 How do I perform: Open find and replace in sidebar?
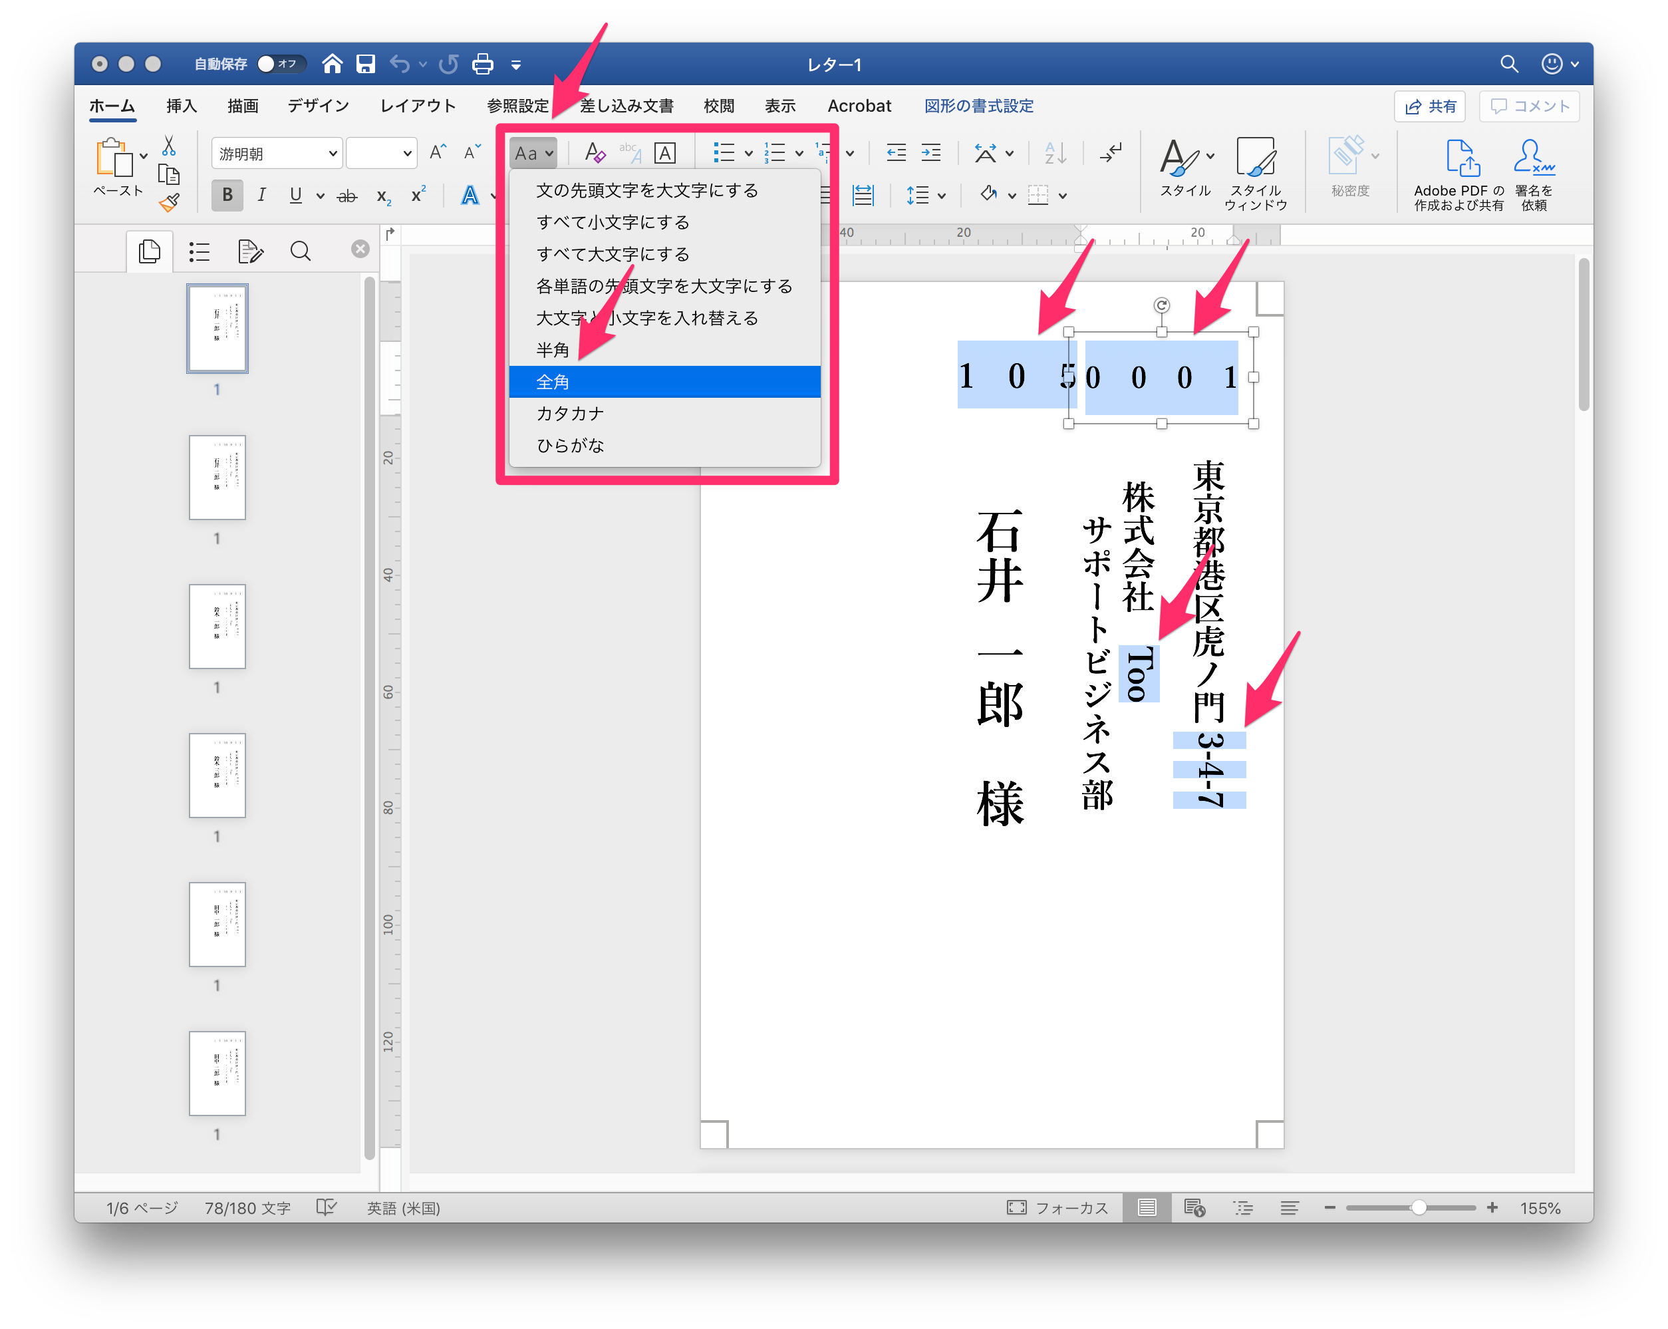click(x=300, y=251)
